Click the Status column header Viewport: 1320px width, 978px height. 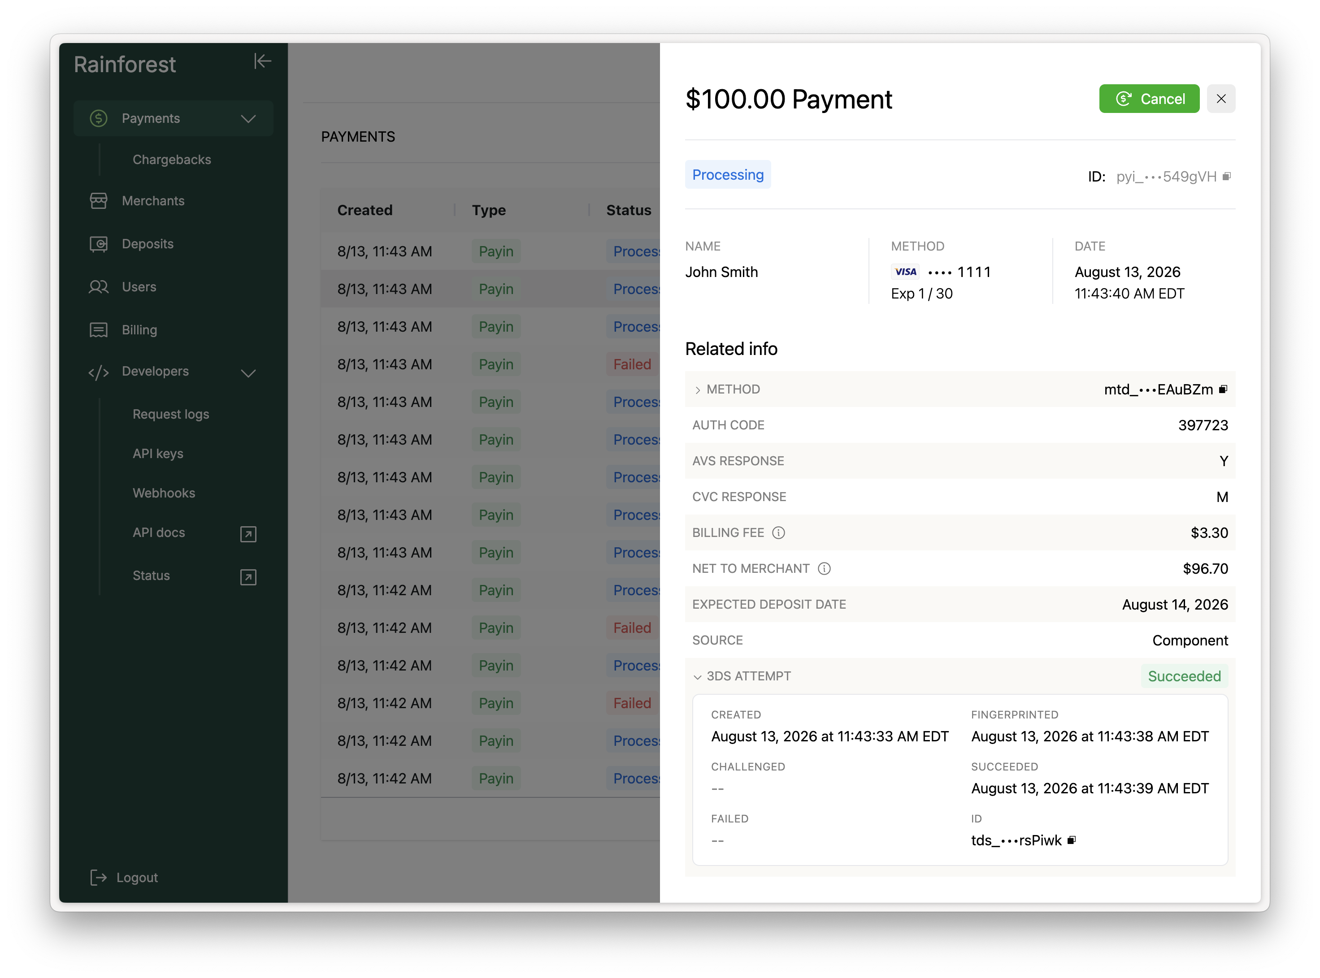(x=628, y=210)
